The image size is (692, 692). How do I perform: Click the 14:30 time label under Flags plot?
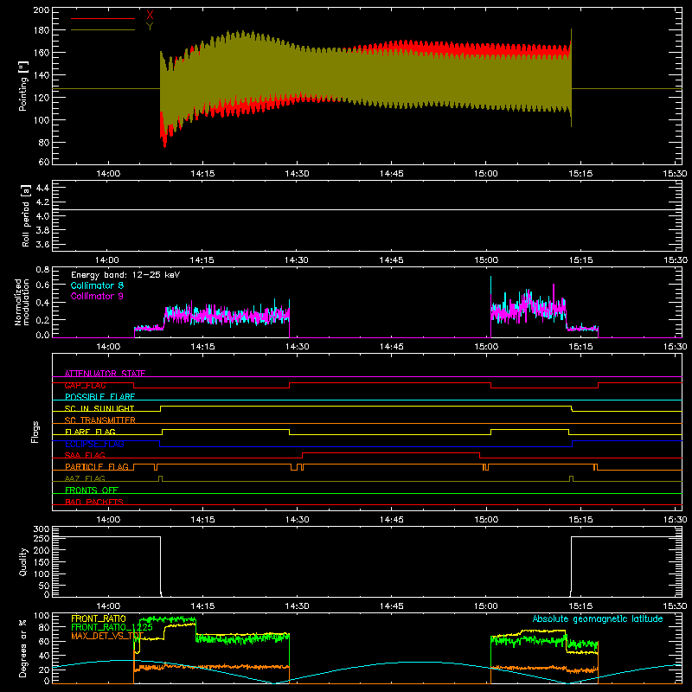(x=297, y=520)
